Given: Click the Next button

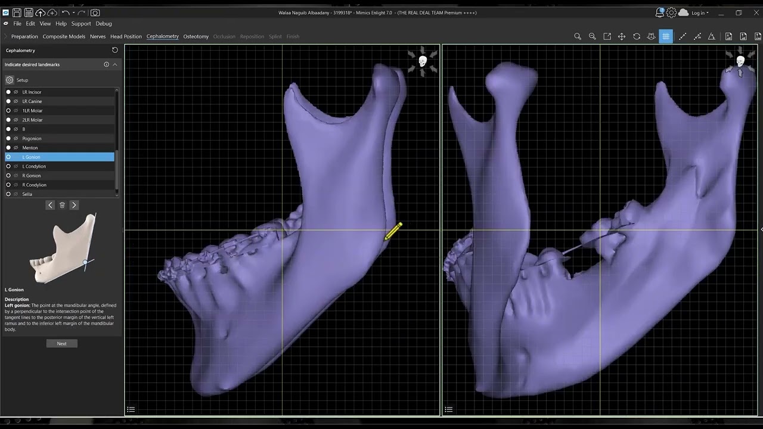Looking at the screenshot, I should pos(62,343).
